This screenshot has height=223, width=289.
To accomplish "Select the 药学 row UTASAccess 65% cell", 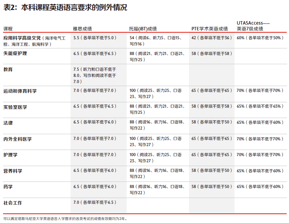I will pyautogui.click(x=260, y=186).
